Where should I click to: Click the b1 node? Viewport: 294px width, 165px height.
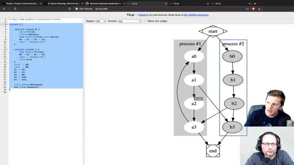233,80
